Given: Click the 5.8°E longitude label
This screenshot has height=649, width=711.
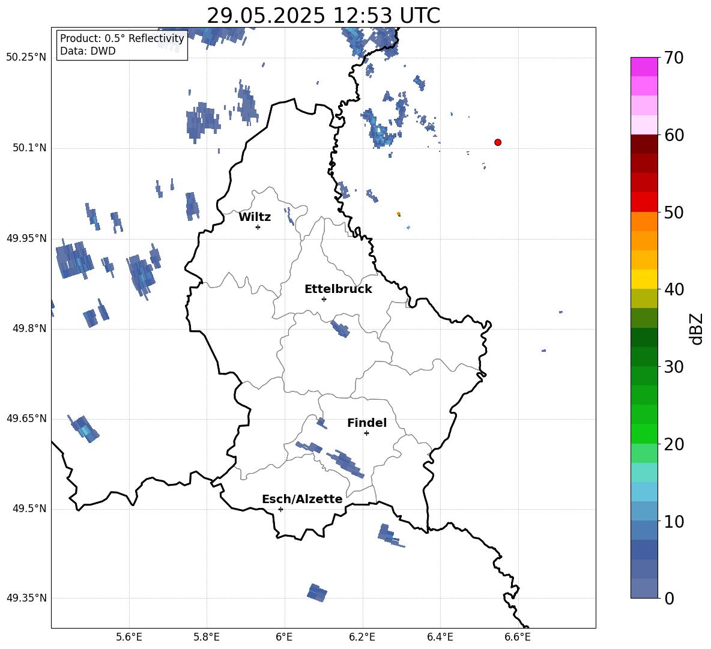Looking at the screenshot, I should click(207, 637).
